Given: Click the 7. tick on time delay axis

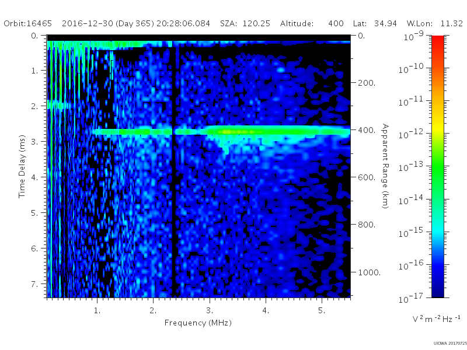Looking at the screenshot, I should (35, 284).
